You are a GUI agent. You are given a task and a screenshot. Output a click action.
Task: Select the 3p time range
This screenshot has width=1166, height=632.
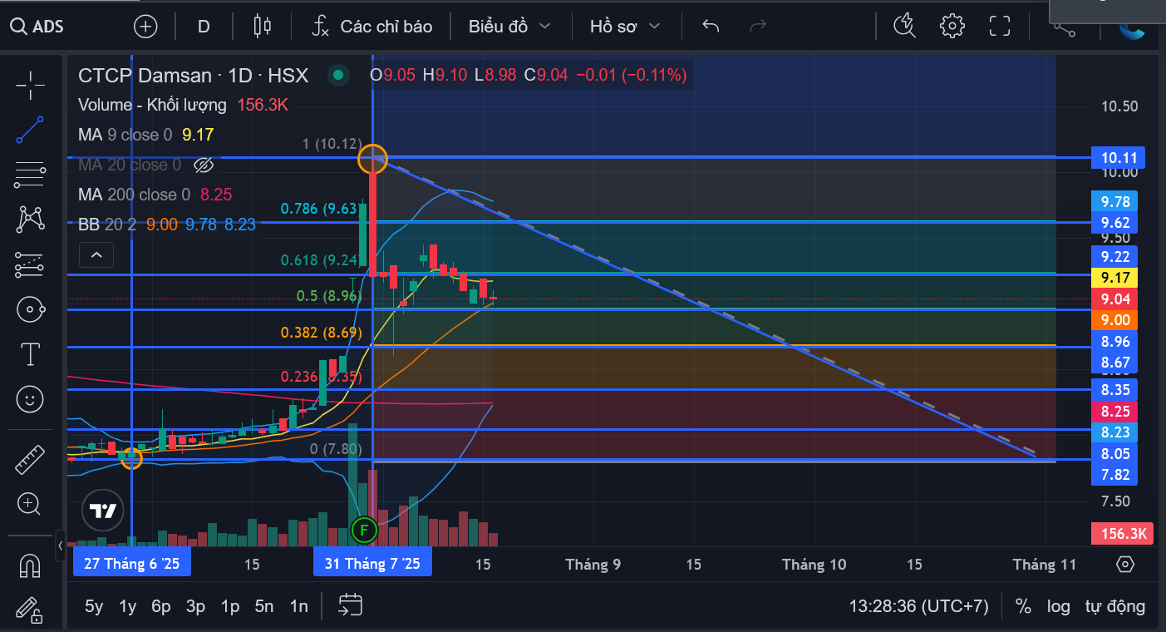point(195,606)
